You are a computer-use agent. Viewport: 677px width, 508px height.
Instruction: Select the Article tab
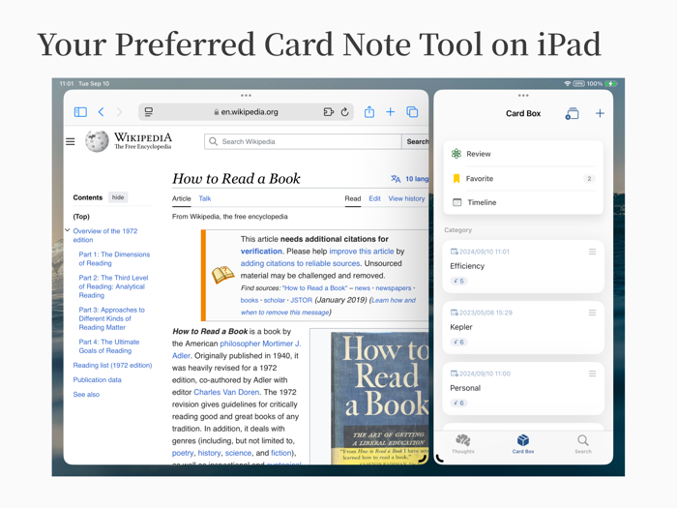[x=182, y=198]
